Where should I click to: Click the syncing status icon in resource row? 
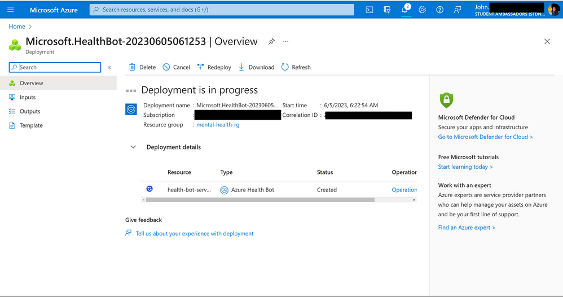tap(149, 189)
